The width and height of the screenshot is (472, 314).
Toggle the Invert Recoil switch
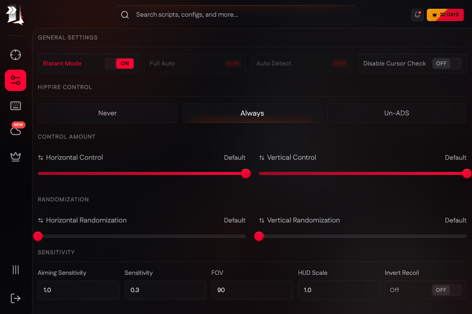pyautogui.click(x=446, y=290)
